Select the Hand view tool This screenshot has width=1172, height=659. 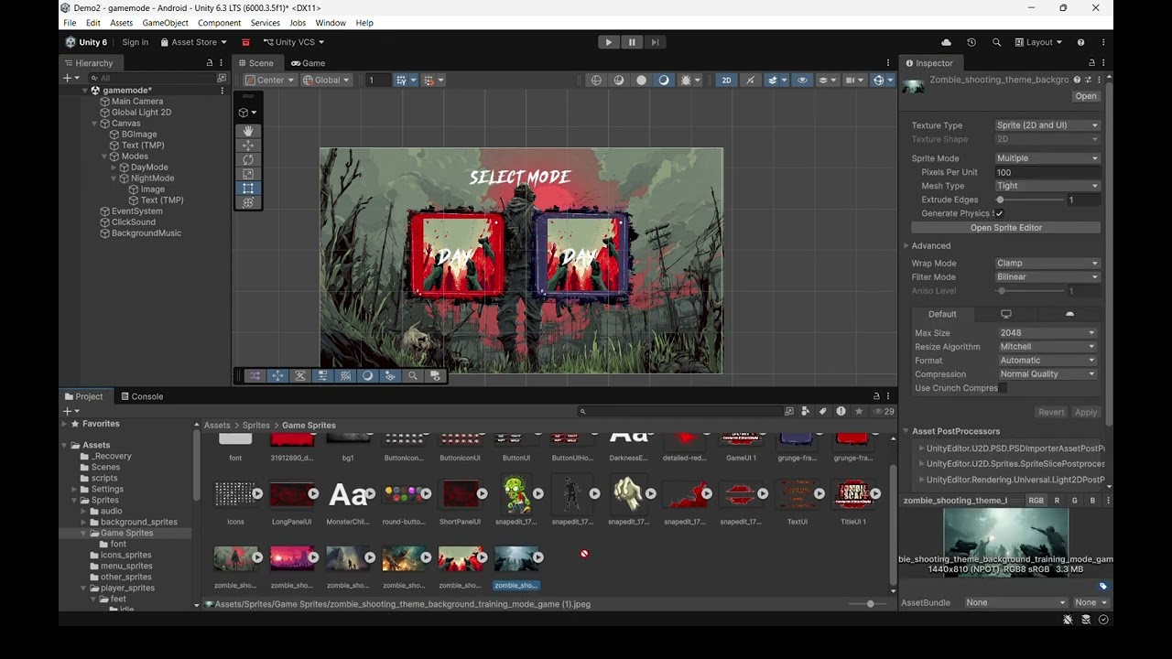(248, 131)
